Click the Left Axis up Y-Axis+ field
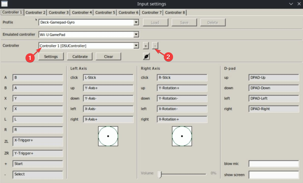 point(108,88)
